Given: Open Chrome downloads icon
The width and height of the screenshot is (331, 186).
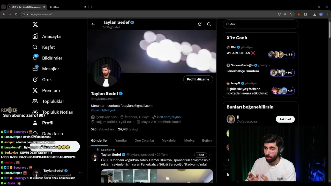Looking at the screenshot, I should [x=315, y=14].
